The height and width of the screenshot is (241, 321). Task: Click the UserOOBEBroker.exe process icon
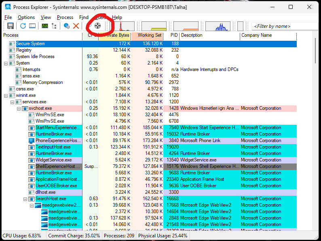(x=31, y=186)
